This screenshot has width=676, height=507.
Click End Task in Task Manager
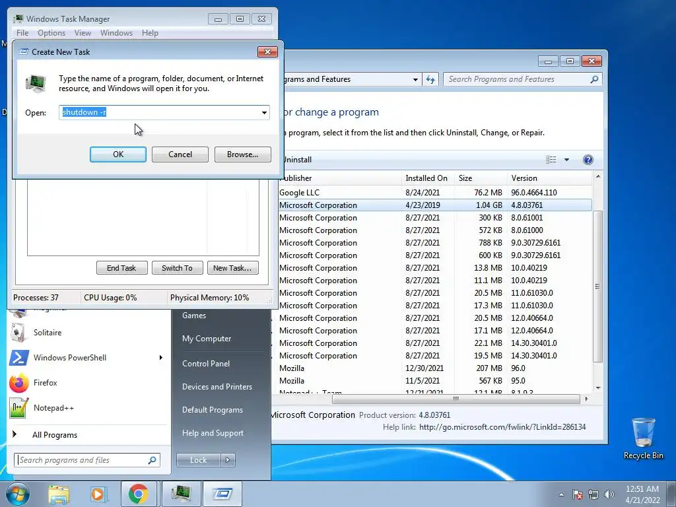(x=121, y=268)
